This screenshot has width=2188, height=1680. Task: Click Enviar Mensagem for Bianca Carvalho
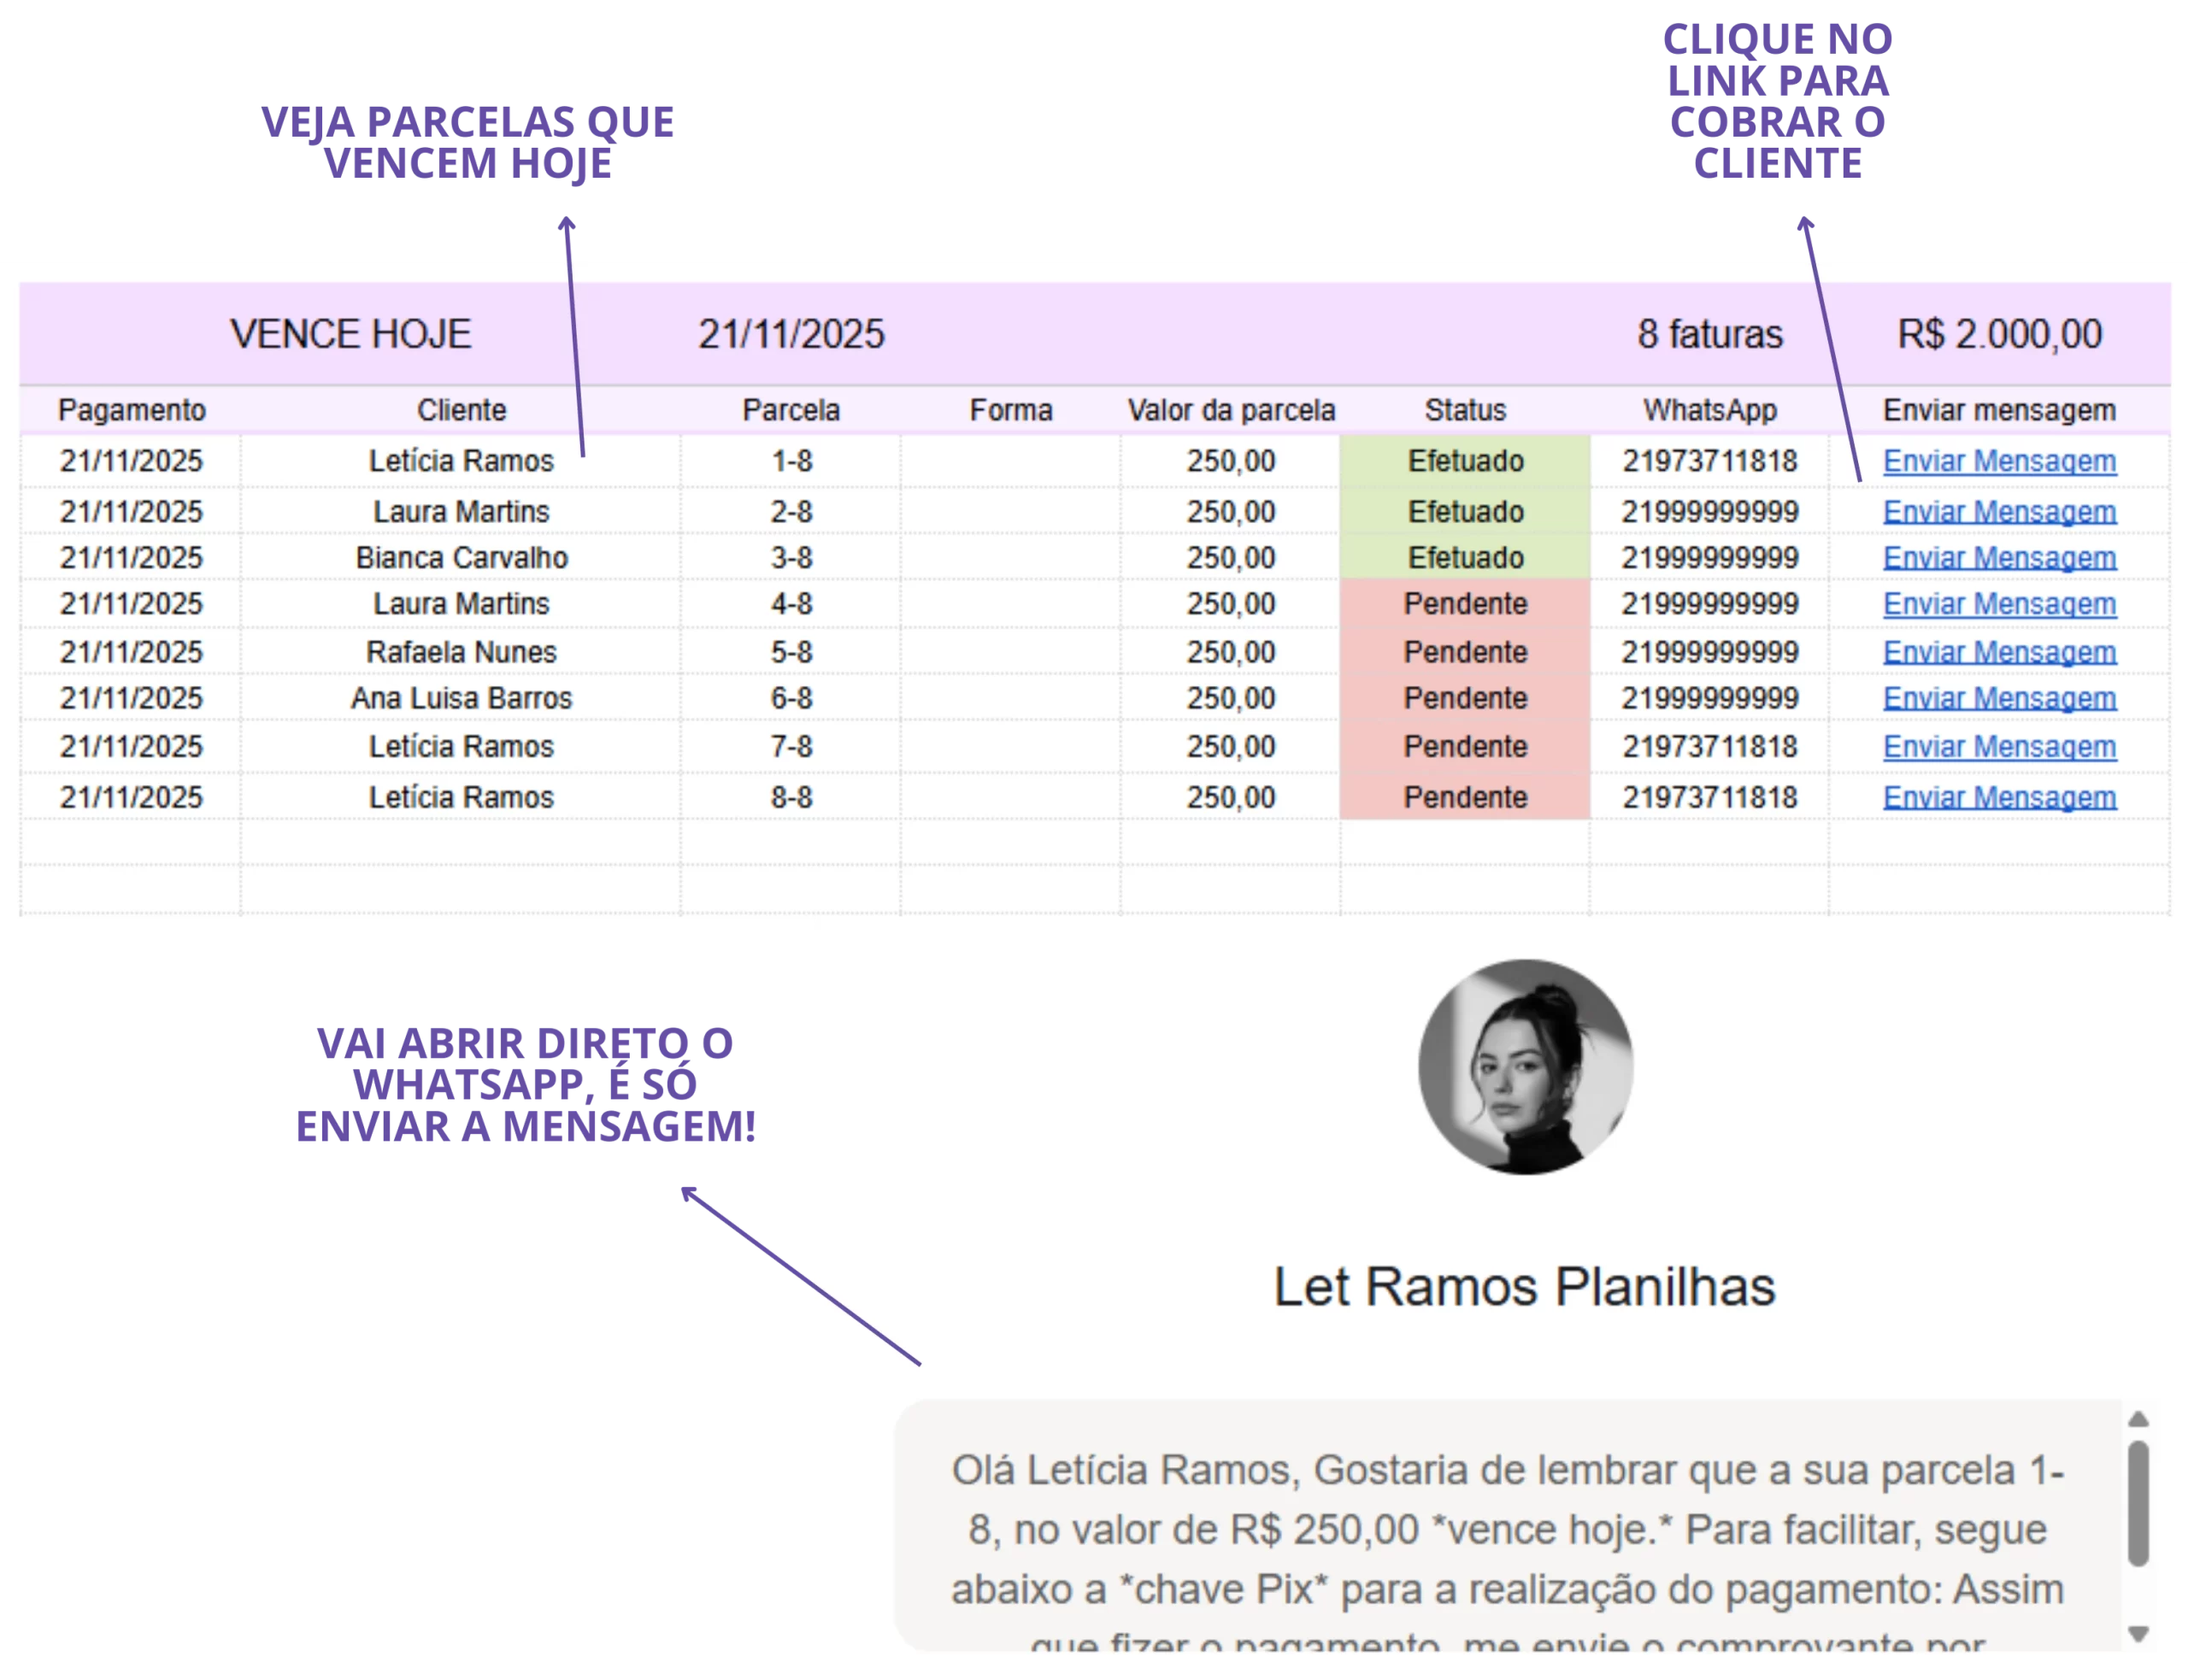tap(1998, 557)
